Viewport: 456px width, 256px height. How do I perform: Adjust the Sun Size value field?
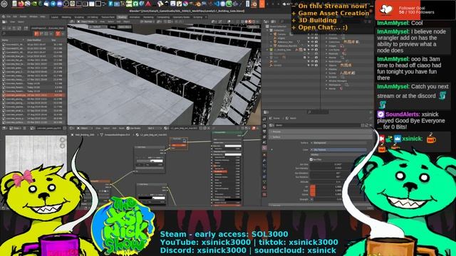[x=338, y=164]
